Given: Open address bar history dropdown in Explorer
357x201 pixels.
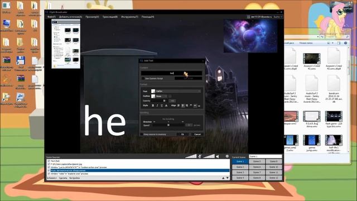Looking at the screenshot, I should pyautogui.click(x=318, y=37).
